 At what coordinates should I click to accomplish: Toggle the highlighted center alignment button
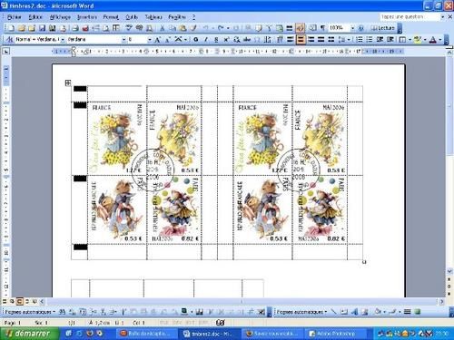(301, 39)
